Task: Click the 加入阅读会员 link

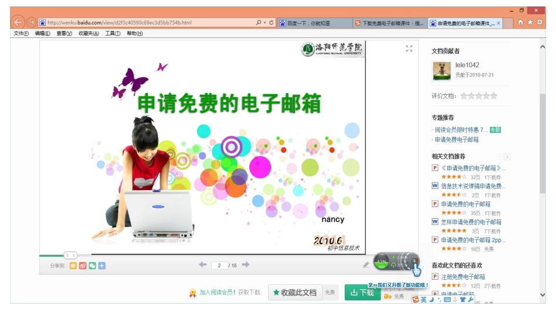Action: tap(217, 293)
